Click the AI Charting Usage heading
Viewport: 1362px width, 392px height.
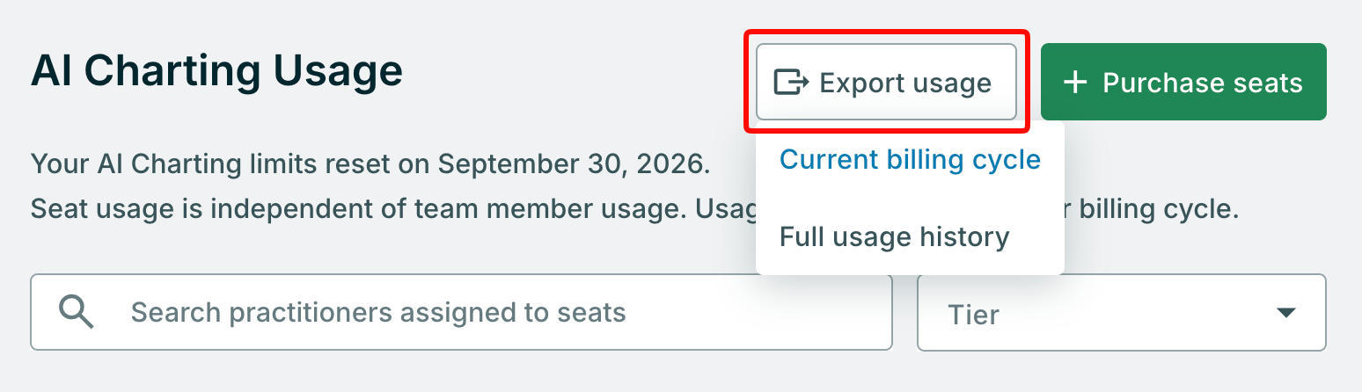click(x=216, y=71)
